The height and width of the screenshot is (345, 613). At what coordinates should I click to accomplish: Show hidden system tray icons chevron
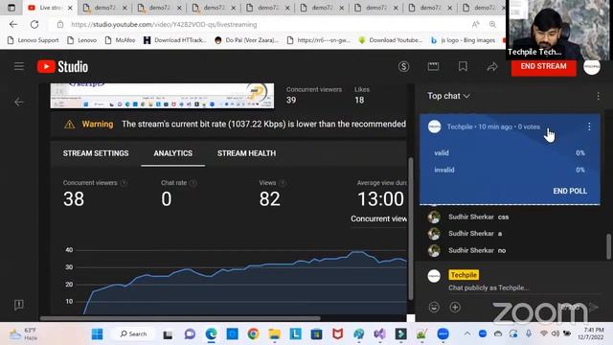[x=467, y=333]
